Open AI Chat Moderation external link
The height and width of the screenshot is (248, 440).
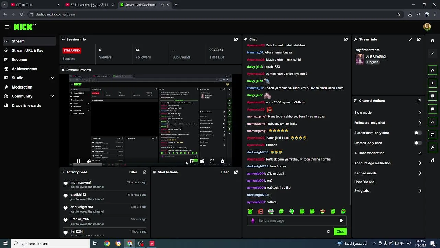pos(420,153)
